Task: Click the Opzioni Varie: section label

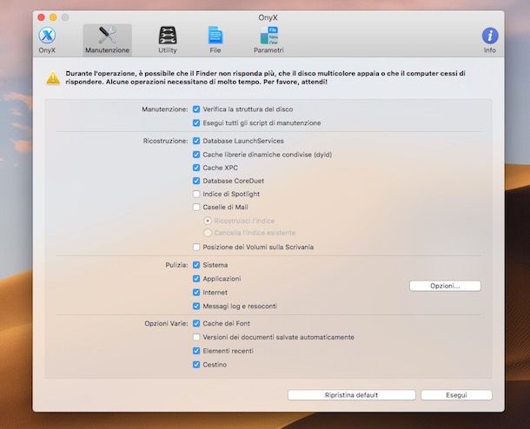Action: coord(166,323)
